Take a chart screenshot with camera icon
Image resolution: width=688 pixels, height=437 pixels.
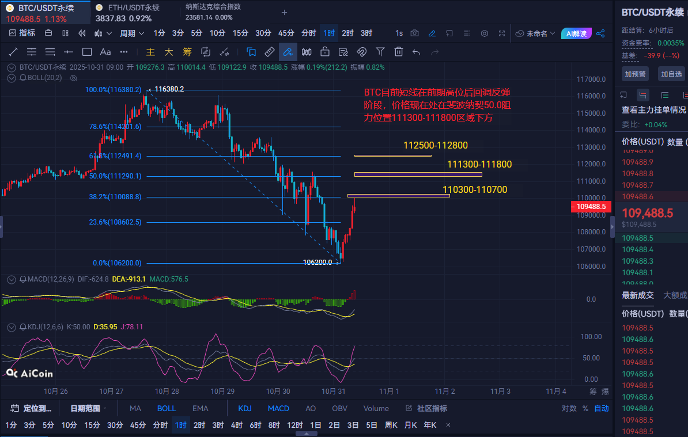click(415, 33)
